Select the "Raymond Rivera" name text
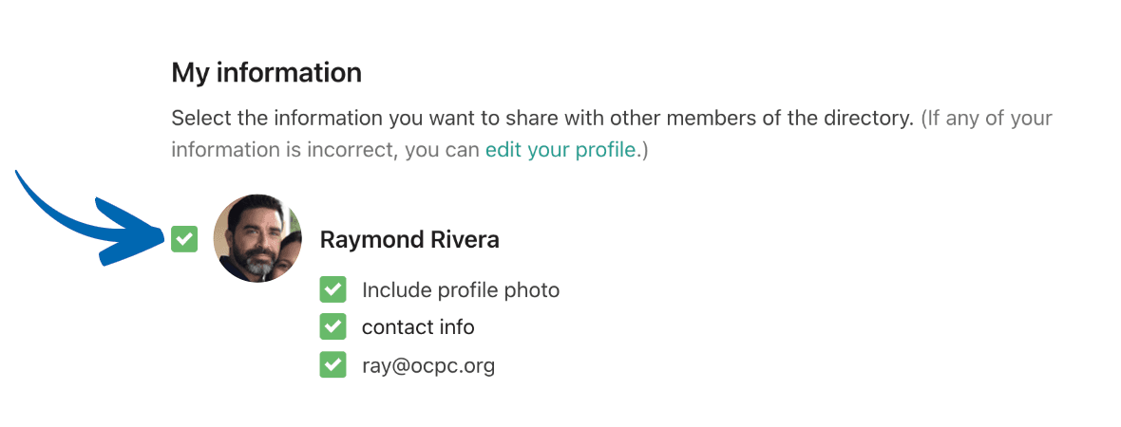The image size is (1121, 427). 409,240
